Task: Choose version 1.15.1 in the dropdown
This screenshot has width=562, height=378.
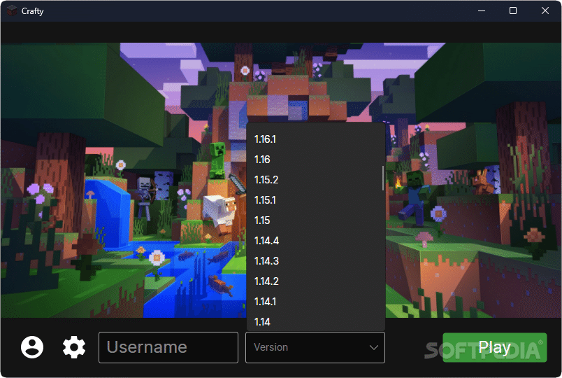Action: tap(315, 200)
